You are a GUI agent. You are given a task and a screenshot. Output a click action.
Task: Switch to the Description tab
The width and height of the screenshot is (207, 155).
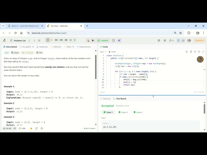[x=10, y=47]
